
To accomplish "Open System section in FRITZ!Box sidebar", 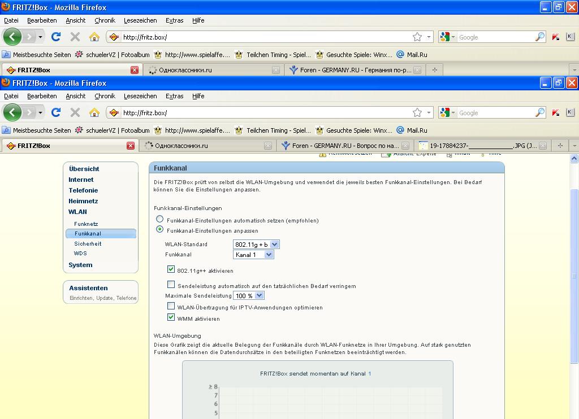I will click(80, 265).
